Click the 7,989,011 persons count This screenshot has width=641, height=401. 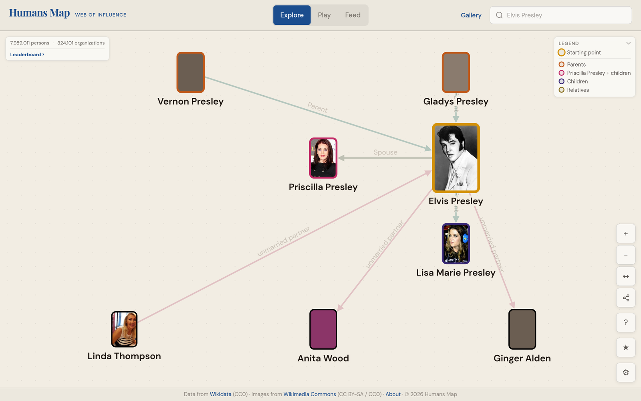30,43
